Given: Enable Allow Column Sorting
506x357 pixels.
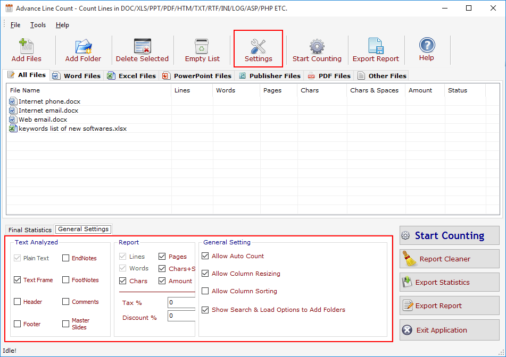Looking at the screenshot, I should tap(205, 291).
